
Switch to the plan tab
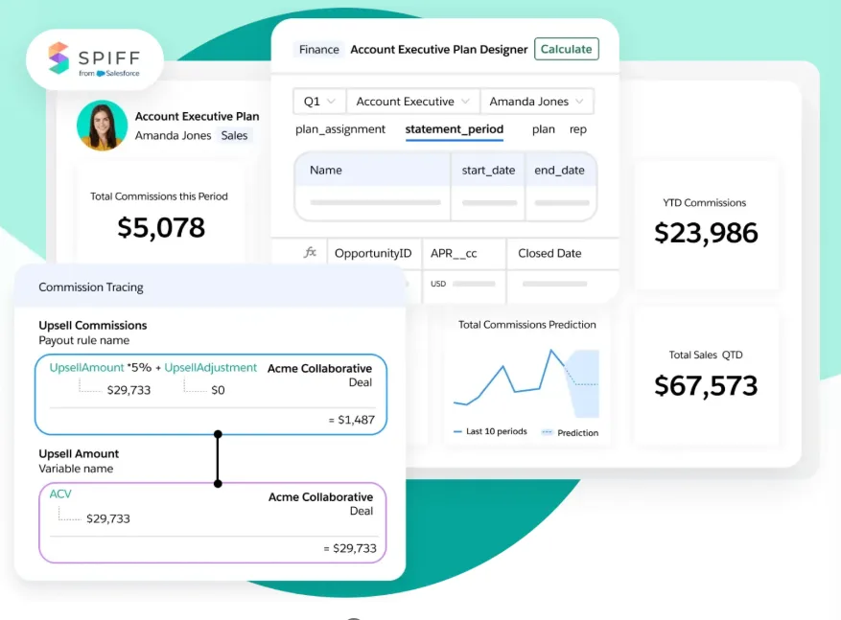pyautogui.click(x=542, y=129)
